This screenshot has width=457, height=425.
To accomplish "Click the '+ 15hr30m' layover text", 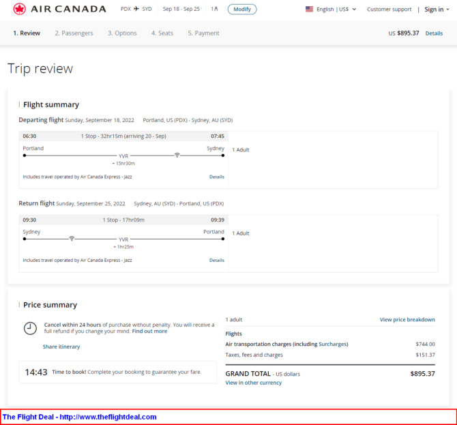I will (x=123, y=163).
